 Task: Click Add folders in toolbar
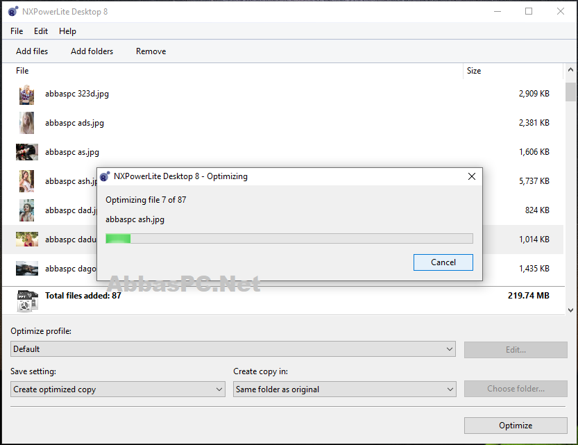click(92, 51)
